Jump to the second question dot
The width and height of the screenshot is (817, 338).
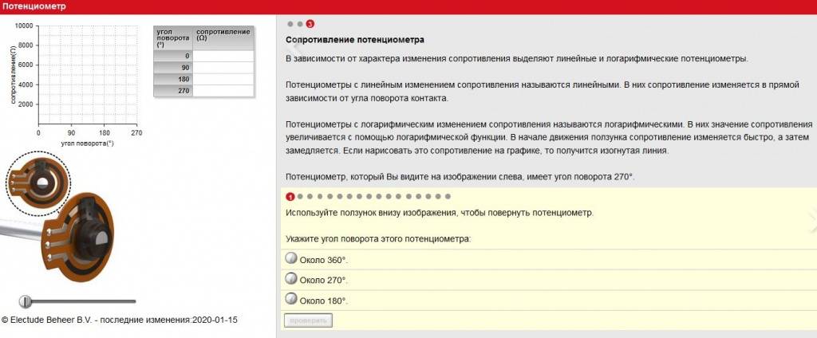[x=300, y=196]
